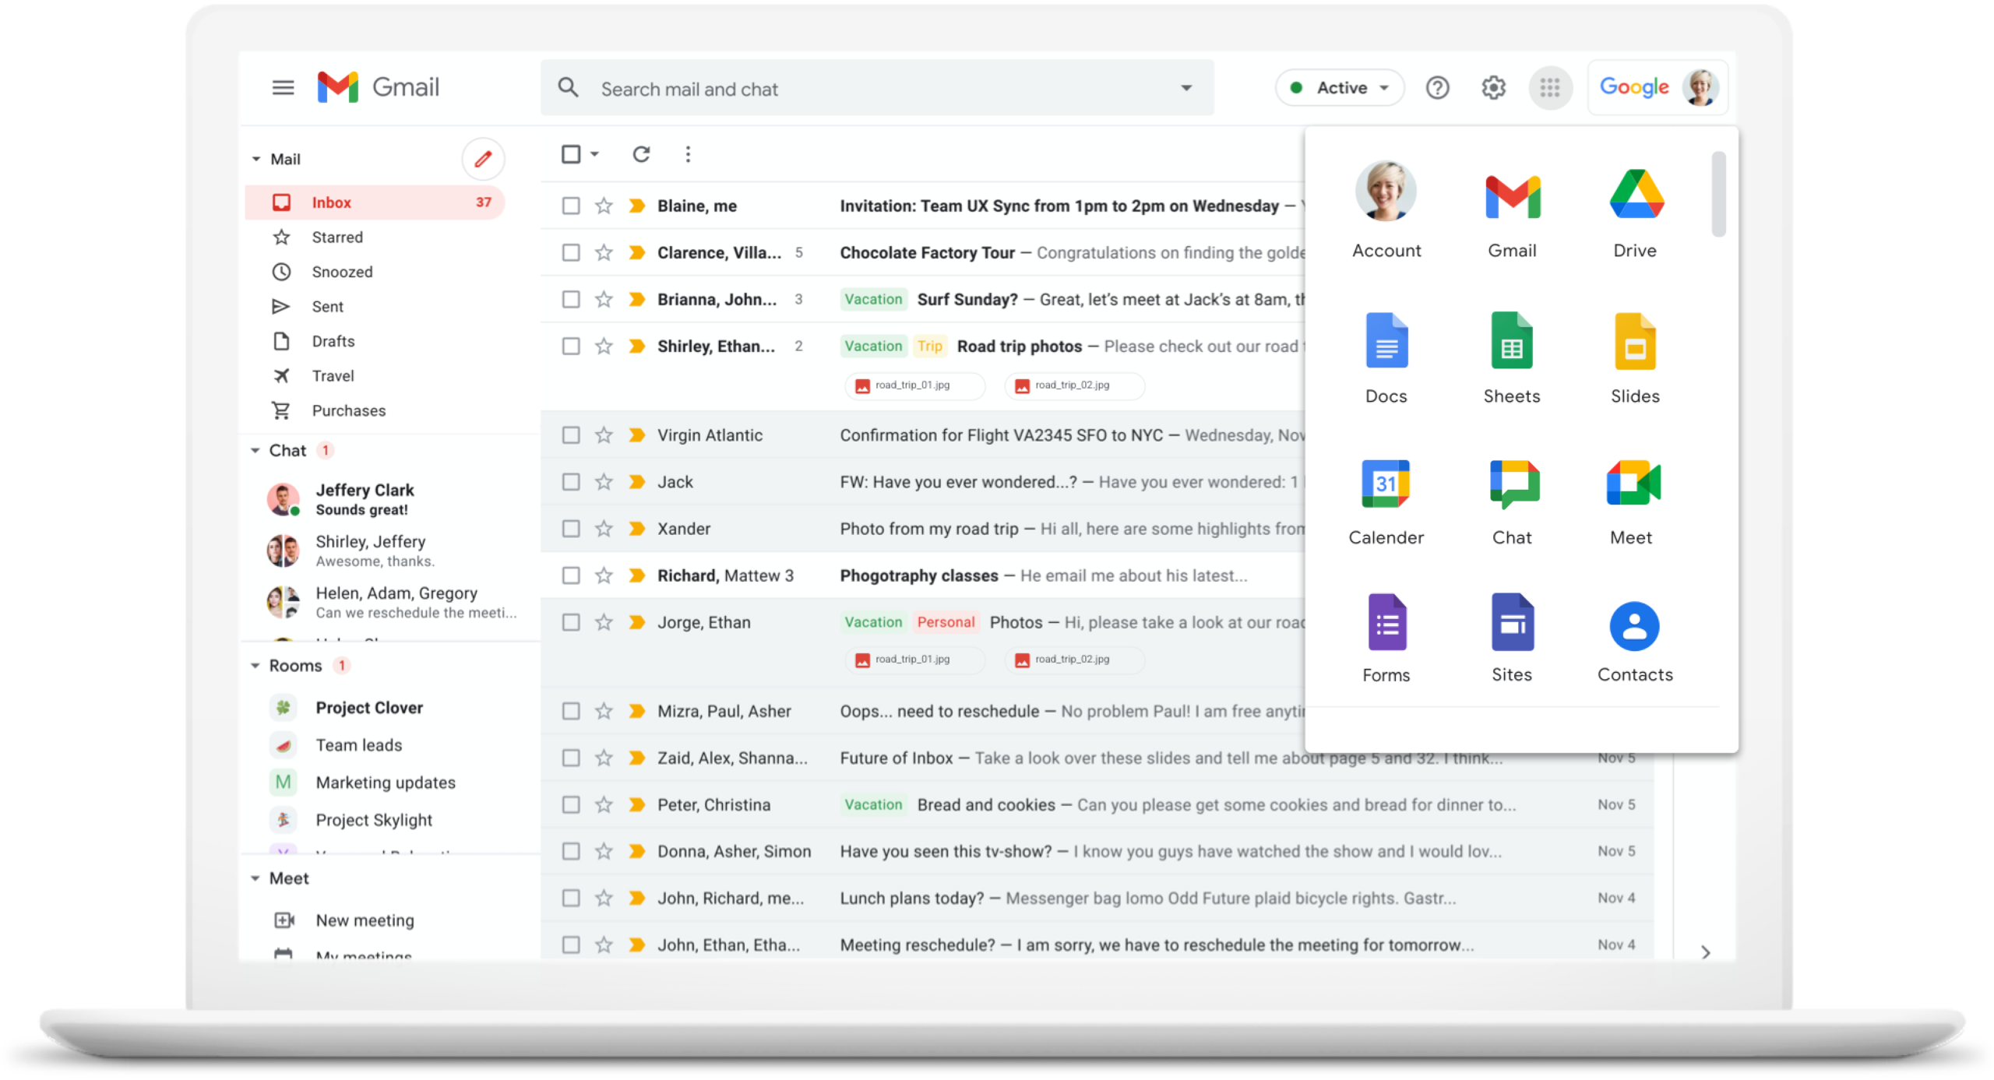The height and width of the screenshot is (1080, 1994).
Task: Open Sites from the apps panel
Action: pyautogui.click(x=1512, y=639)
